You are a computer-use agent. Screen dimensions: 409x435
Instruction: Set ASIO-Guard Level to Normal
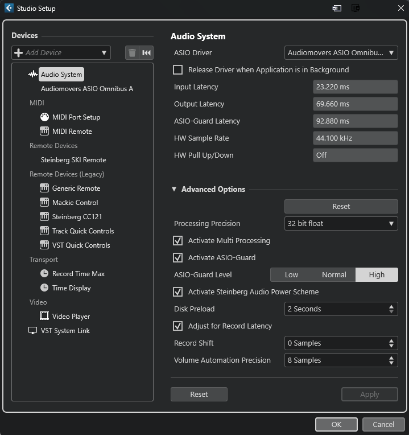pos(334,275)
